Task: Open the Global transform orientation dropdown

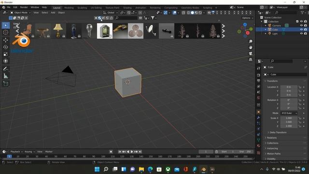Action: tap(111, 13)
